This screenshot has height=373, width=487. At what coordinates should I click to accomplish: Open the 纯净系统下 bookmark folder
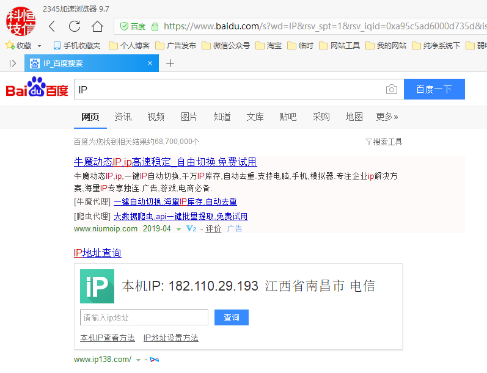pyautogui.click(x=436, y=46)
